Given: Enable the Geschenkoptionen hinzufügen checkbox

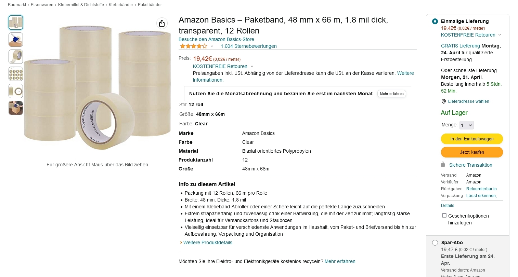Looking at the screenshot, I should (444, 216).
